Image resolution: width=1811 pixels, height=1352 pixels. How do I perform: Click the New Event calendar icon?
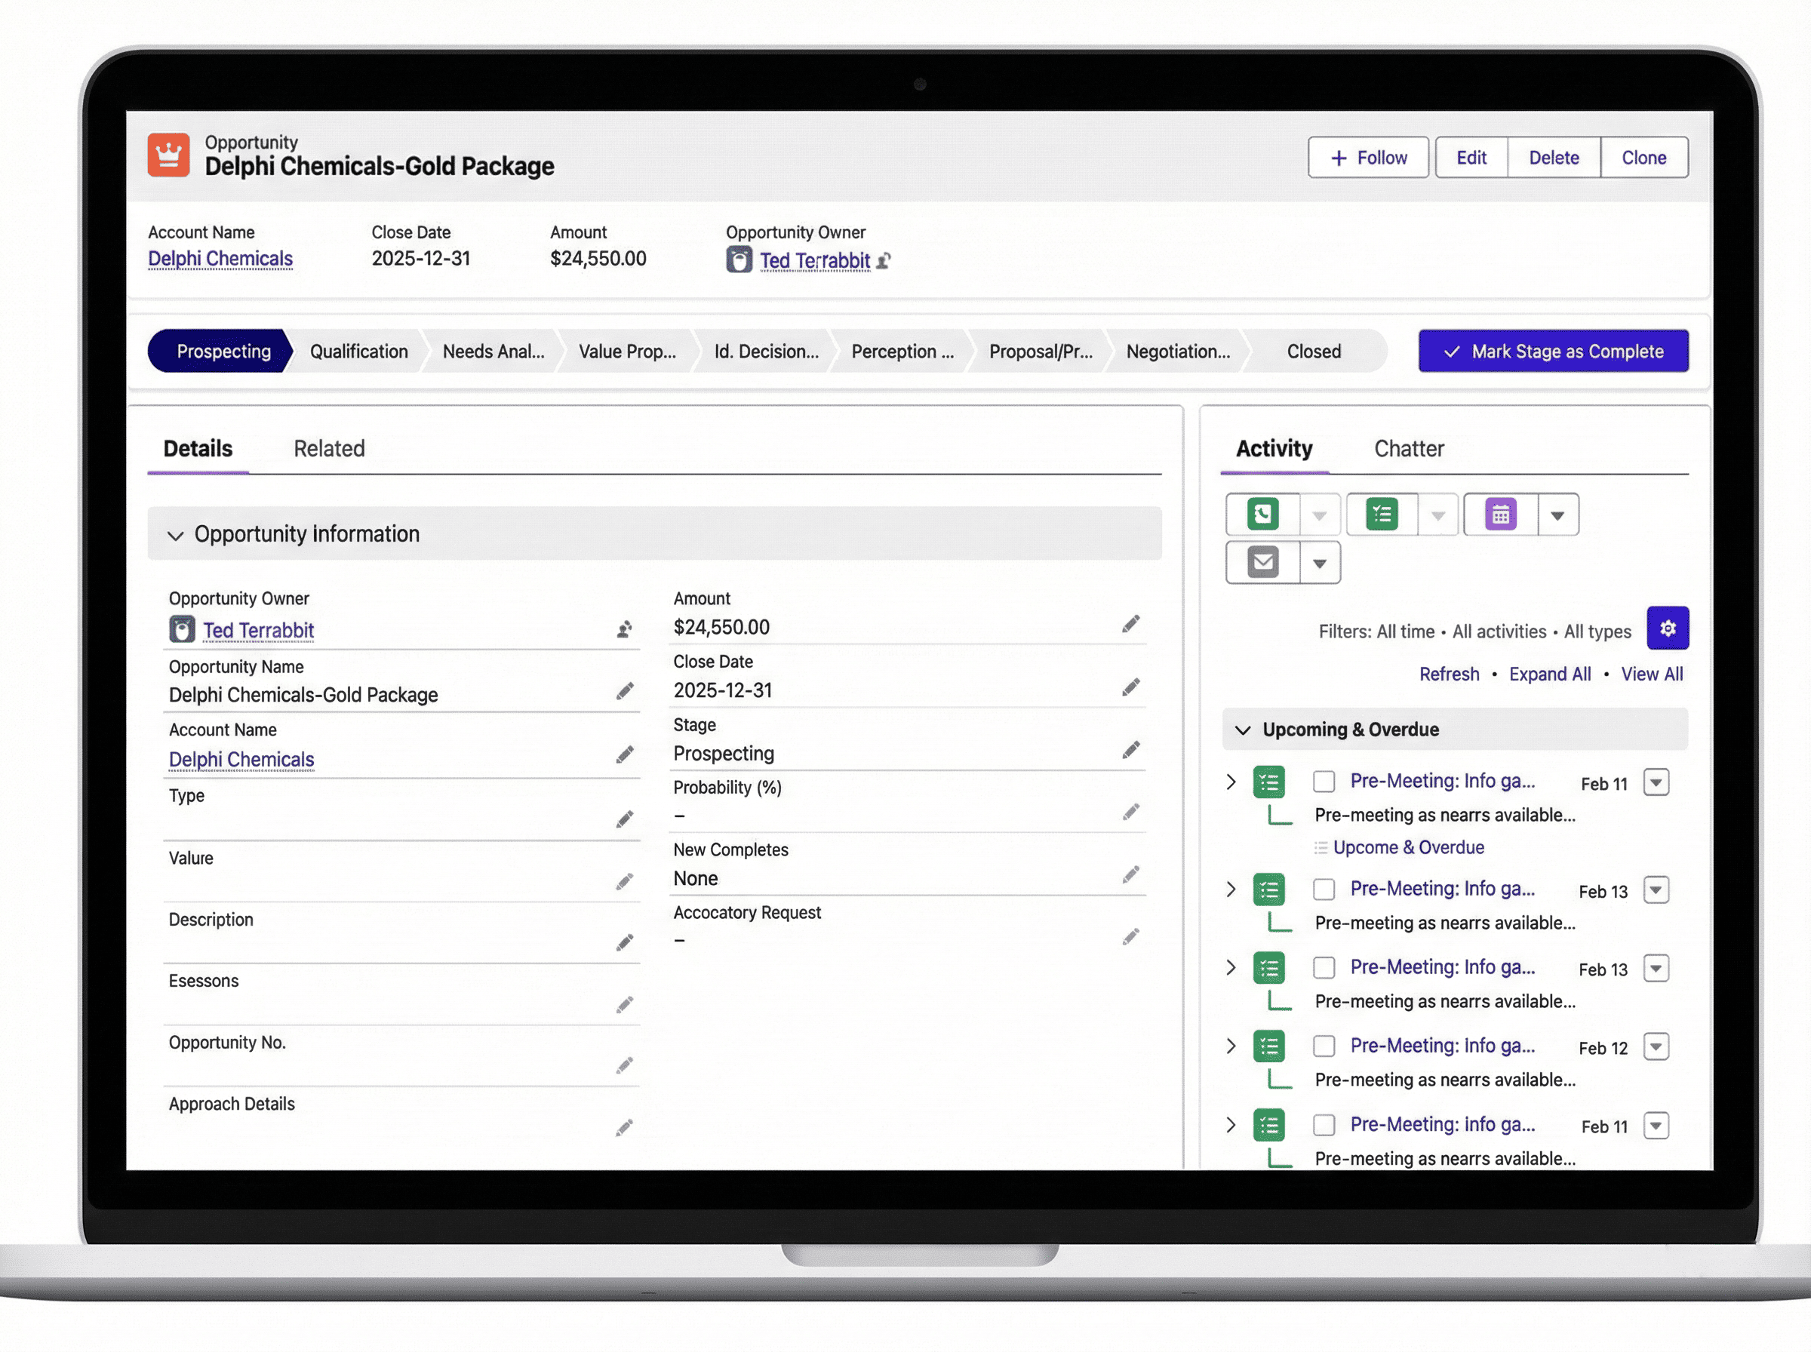pos(1500,515)
